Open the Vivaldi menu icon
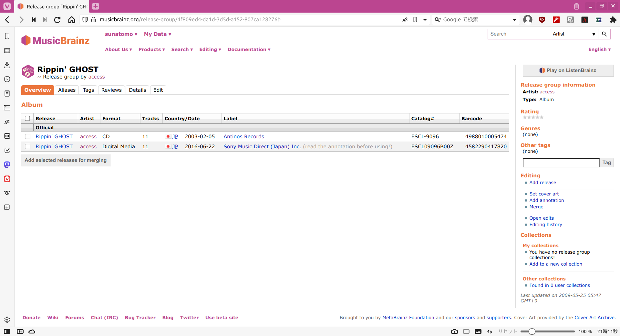The height and width of the screenshot is (336, 620). pyautogui.click(x=7, y=6)
